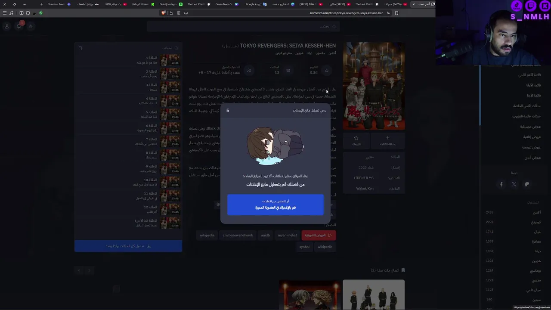The height and width of the screenshot is (310, 551).
Task: Click the browser music note icon
Action: click(x=11, y=13)
